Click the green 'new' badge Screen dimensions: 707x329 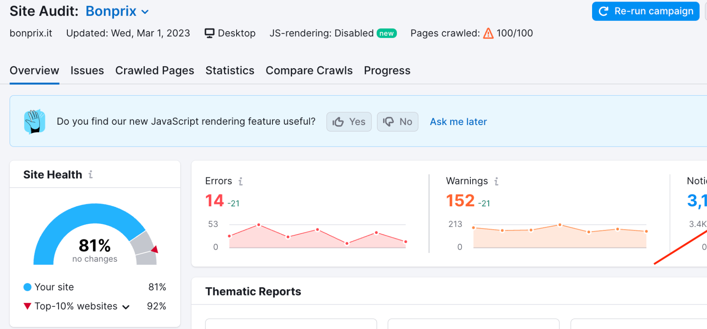coord(386,33)
